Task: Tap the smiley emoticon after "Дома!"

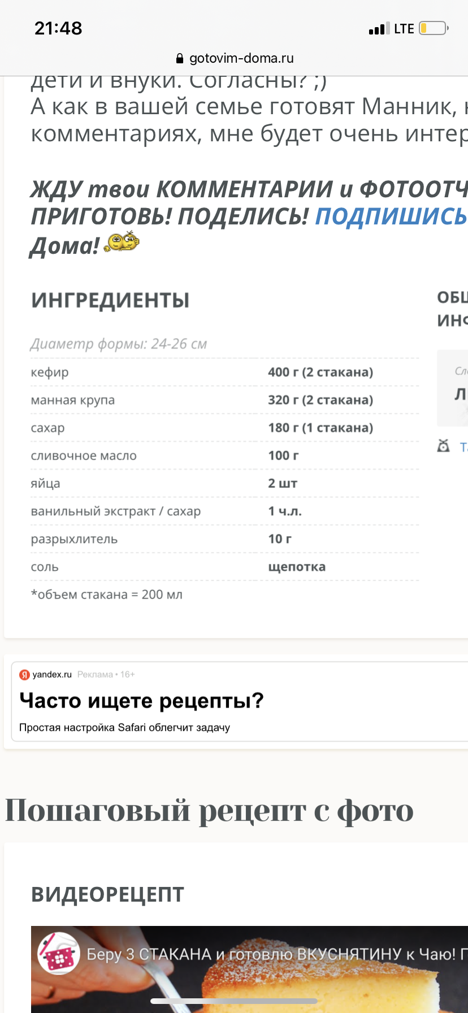Action: click(122, 242)
